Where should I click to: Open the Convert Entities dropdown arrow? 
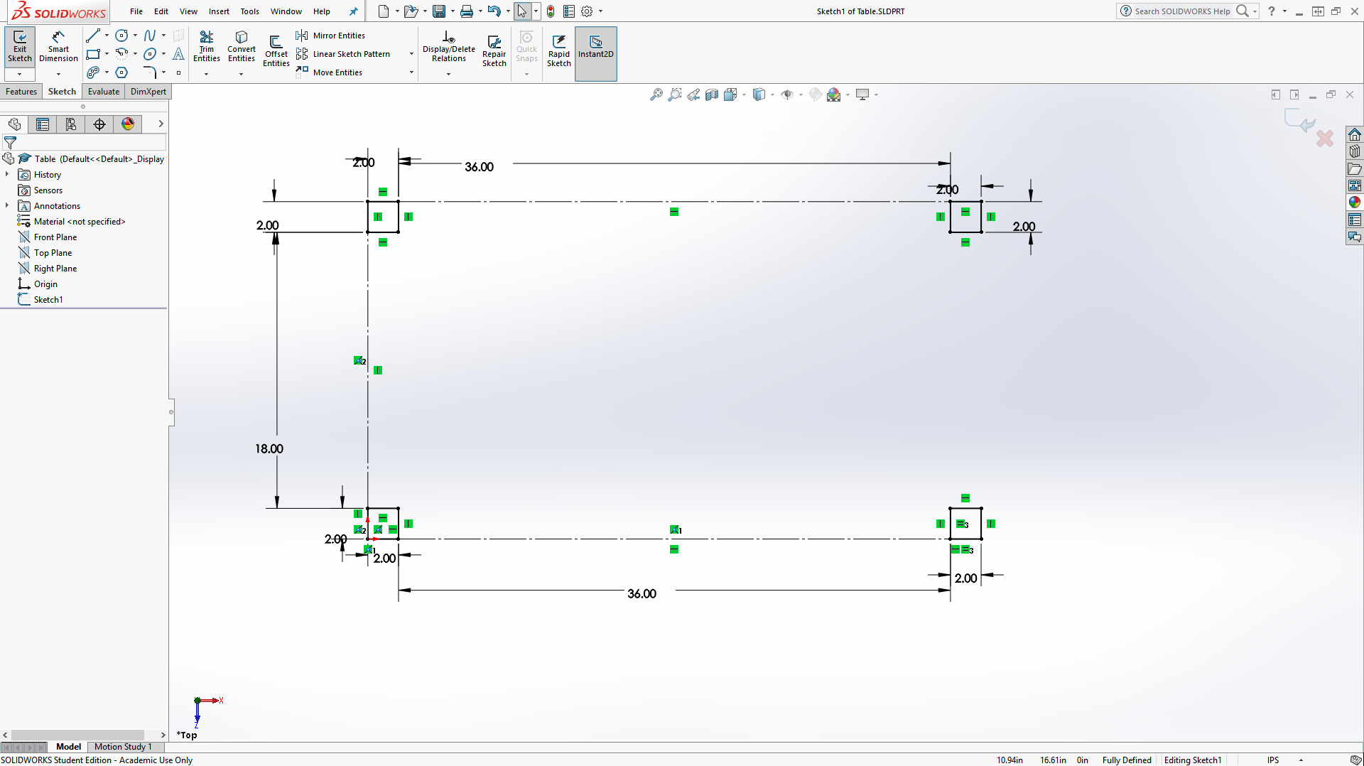pos(241,74)
